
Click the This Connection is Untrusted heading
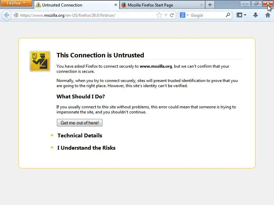coord(100,55)
